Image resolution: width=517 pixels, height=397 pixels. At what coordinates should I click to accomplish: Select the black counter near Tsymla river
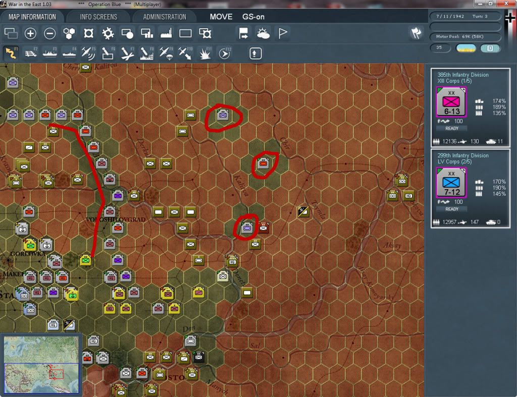coord(303,211)
